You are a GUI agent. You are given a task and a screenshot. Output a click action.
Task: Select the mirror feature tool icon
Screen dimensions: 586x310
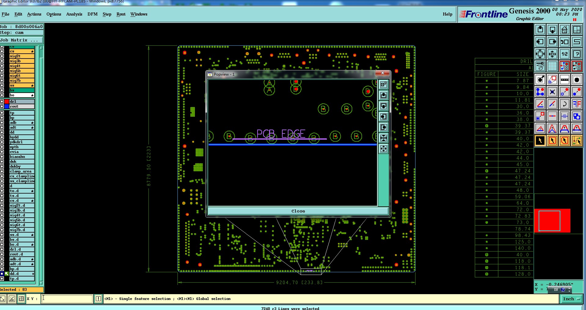[577, 104]
